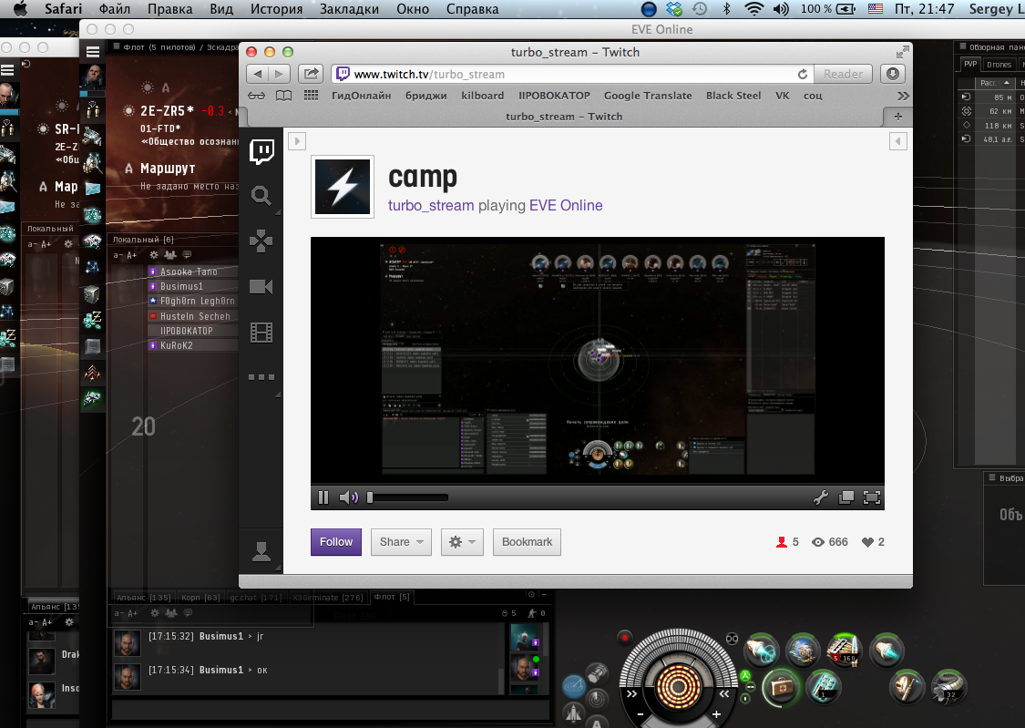Viewport: 1025px width, 728px height.
Task: Open the Вид menu
Action: pyautogui.click(x=221, y=9)
